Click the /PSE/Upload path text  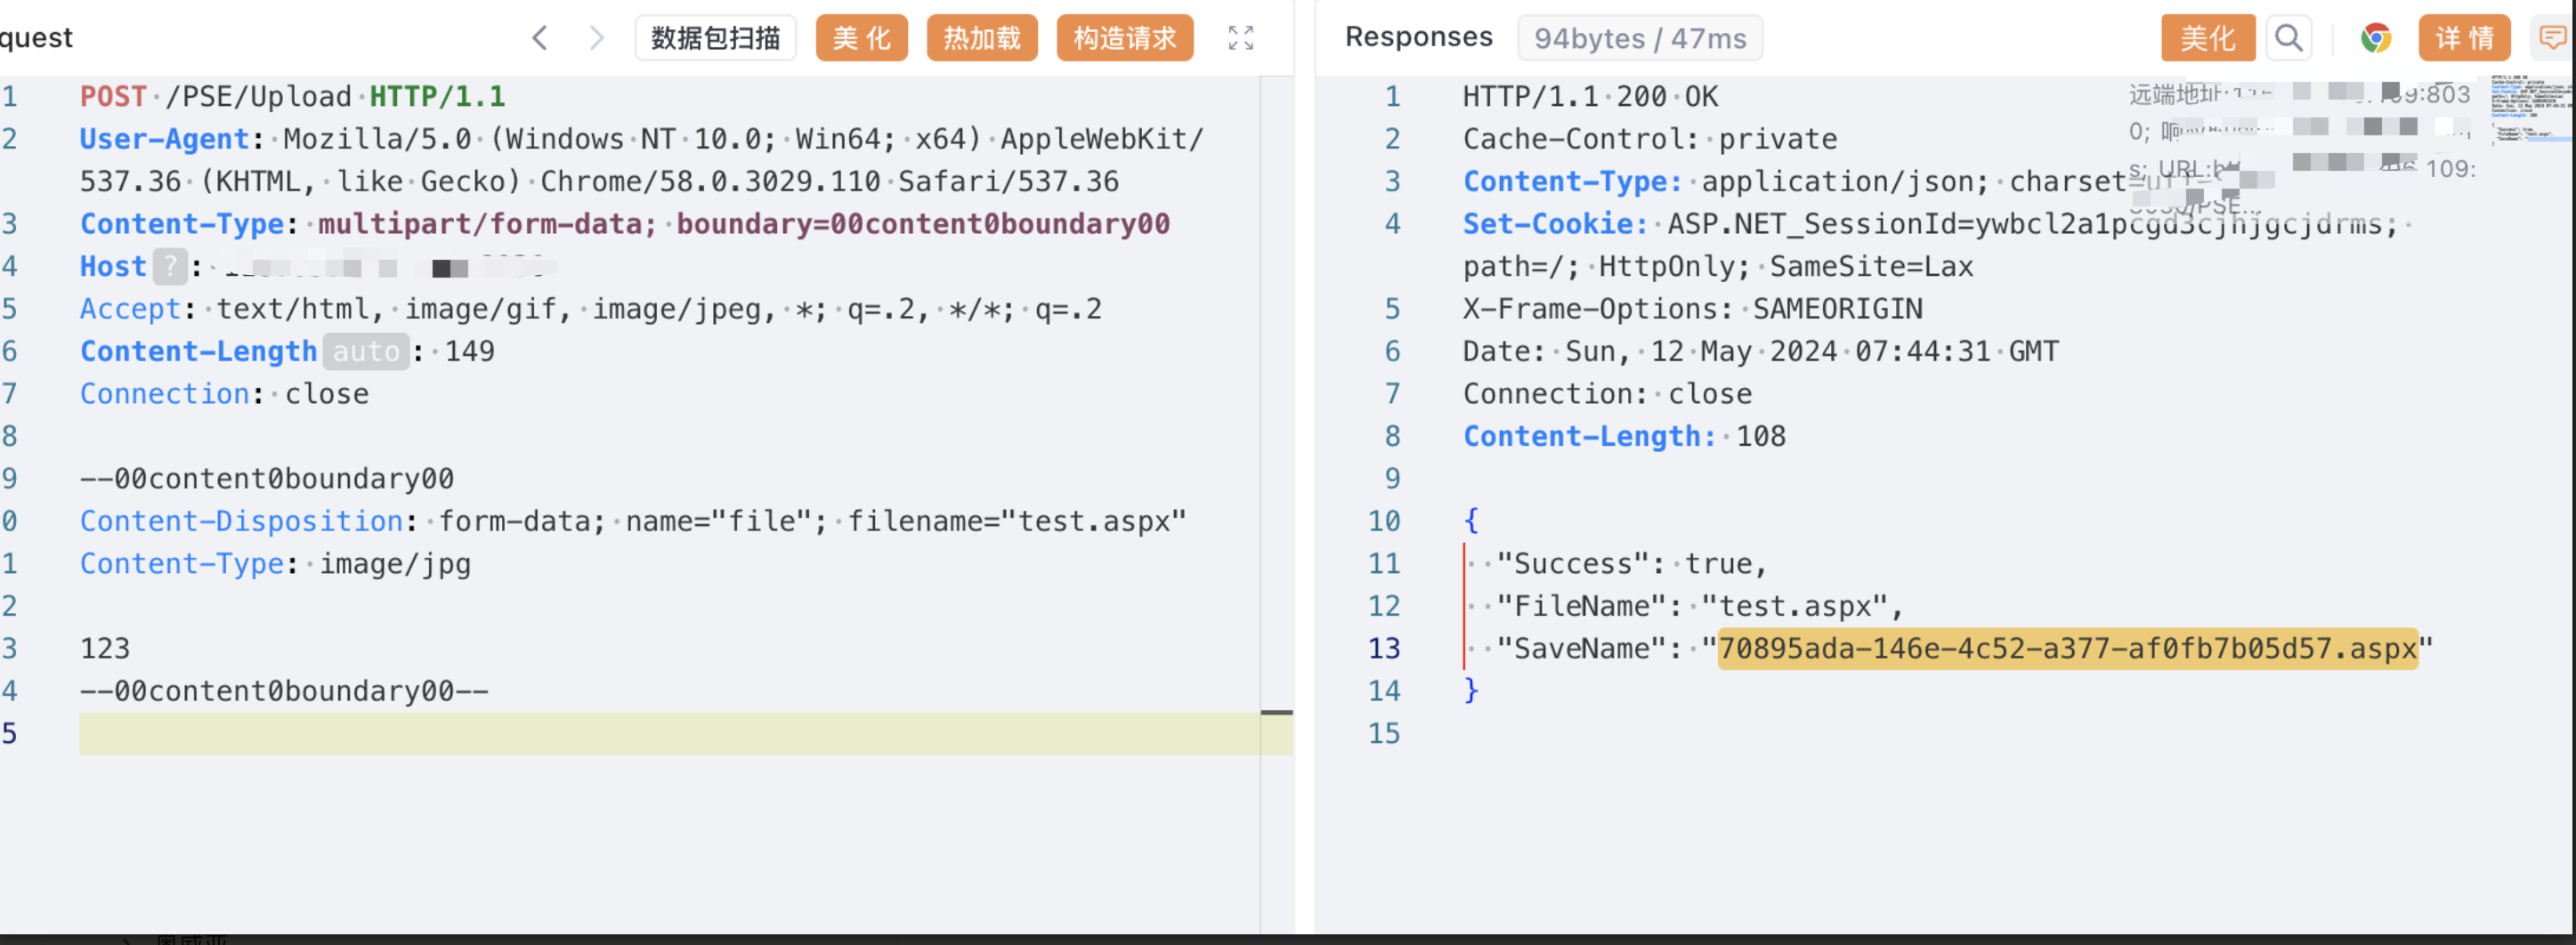tap(258, 96)
